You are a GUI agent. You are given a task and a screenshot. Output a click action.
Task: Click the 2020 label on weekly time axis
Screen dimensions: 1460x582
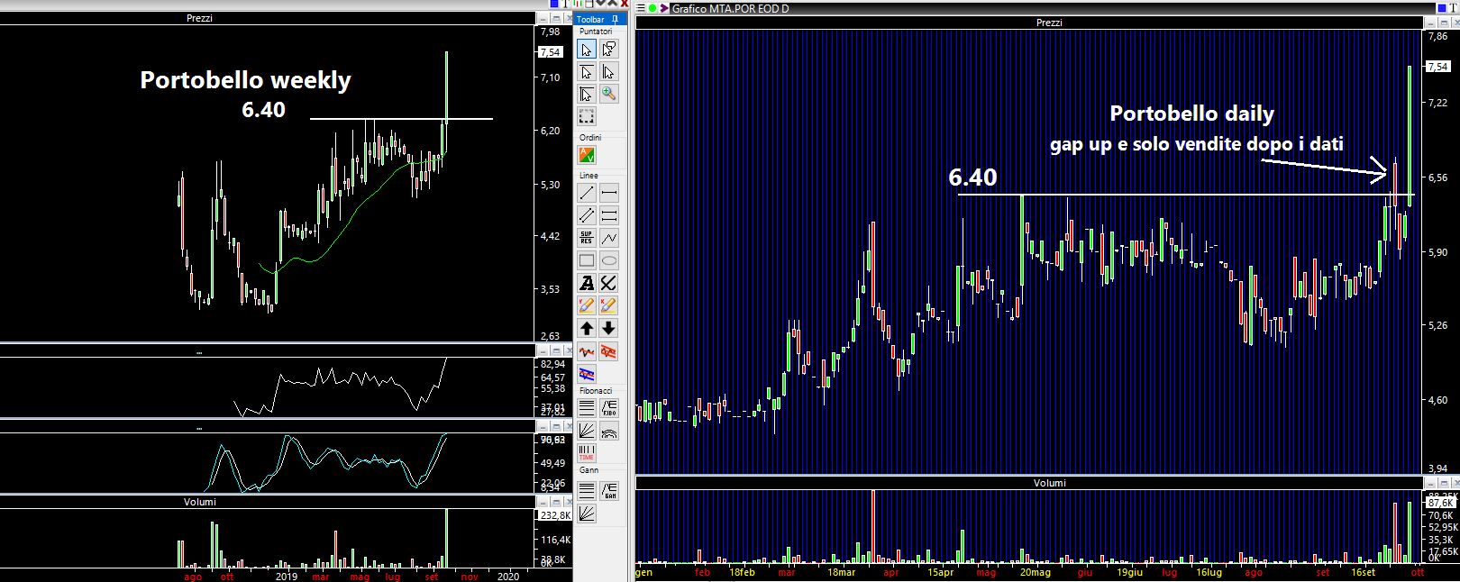(508, 577)
